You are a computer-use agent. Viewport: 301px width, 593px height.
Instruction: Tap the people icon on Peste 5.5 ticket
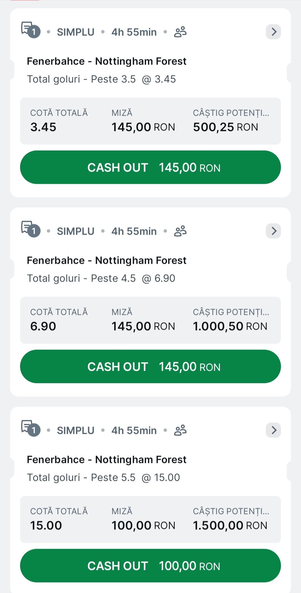(180, 430)
